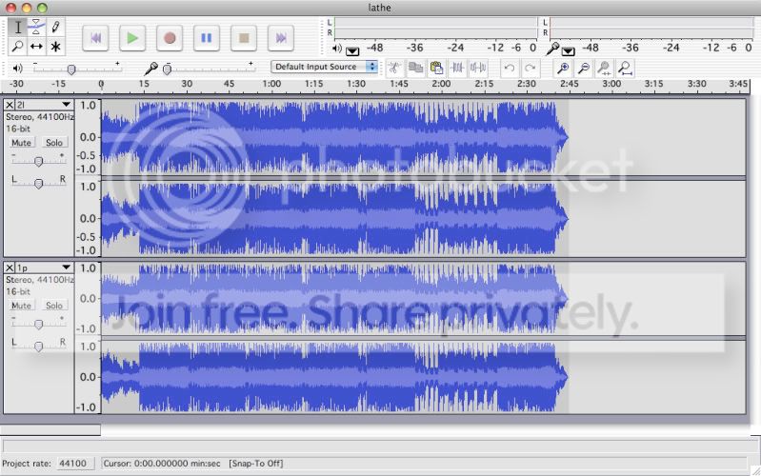
Task: Click the output speaker meter icon
Action: 337,49
